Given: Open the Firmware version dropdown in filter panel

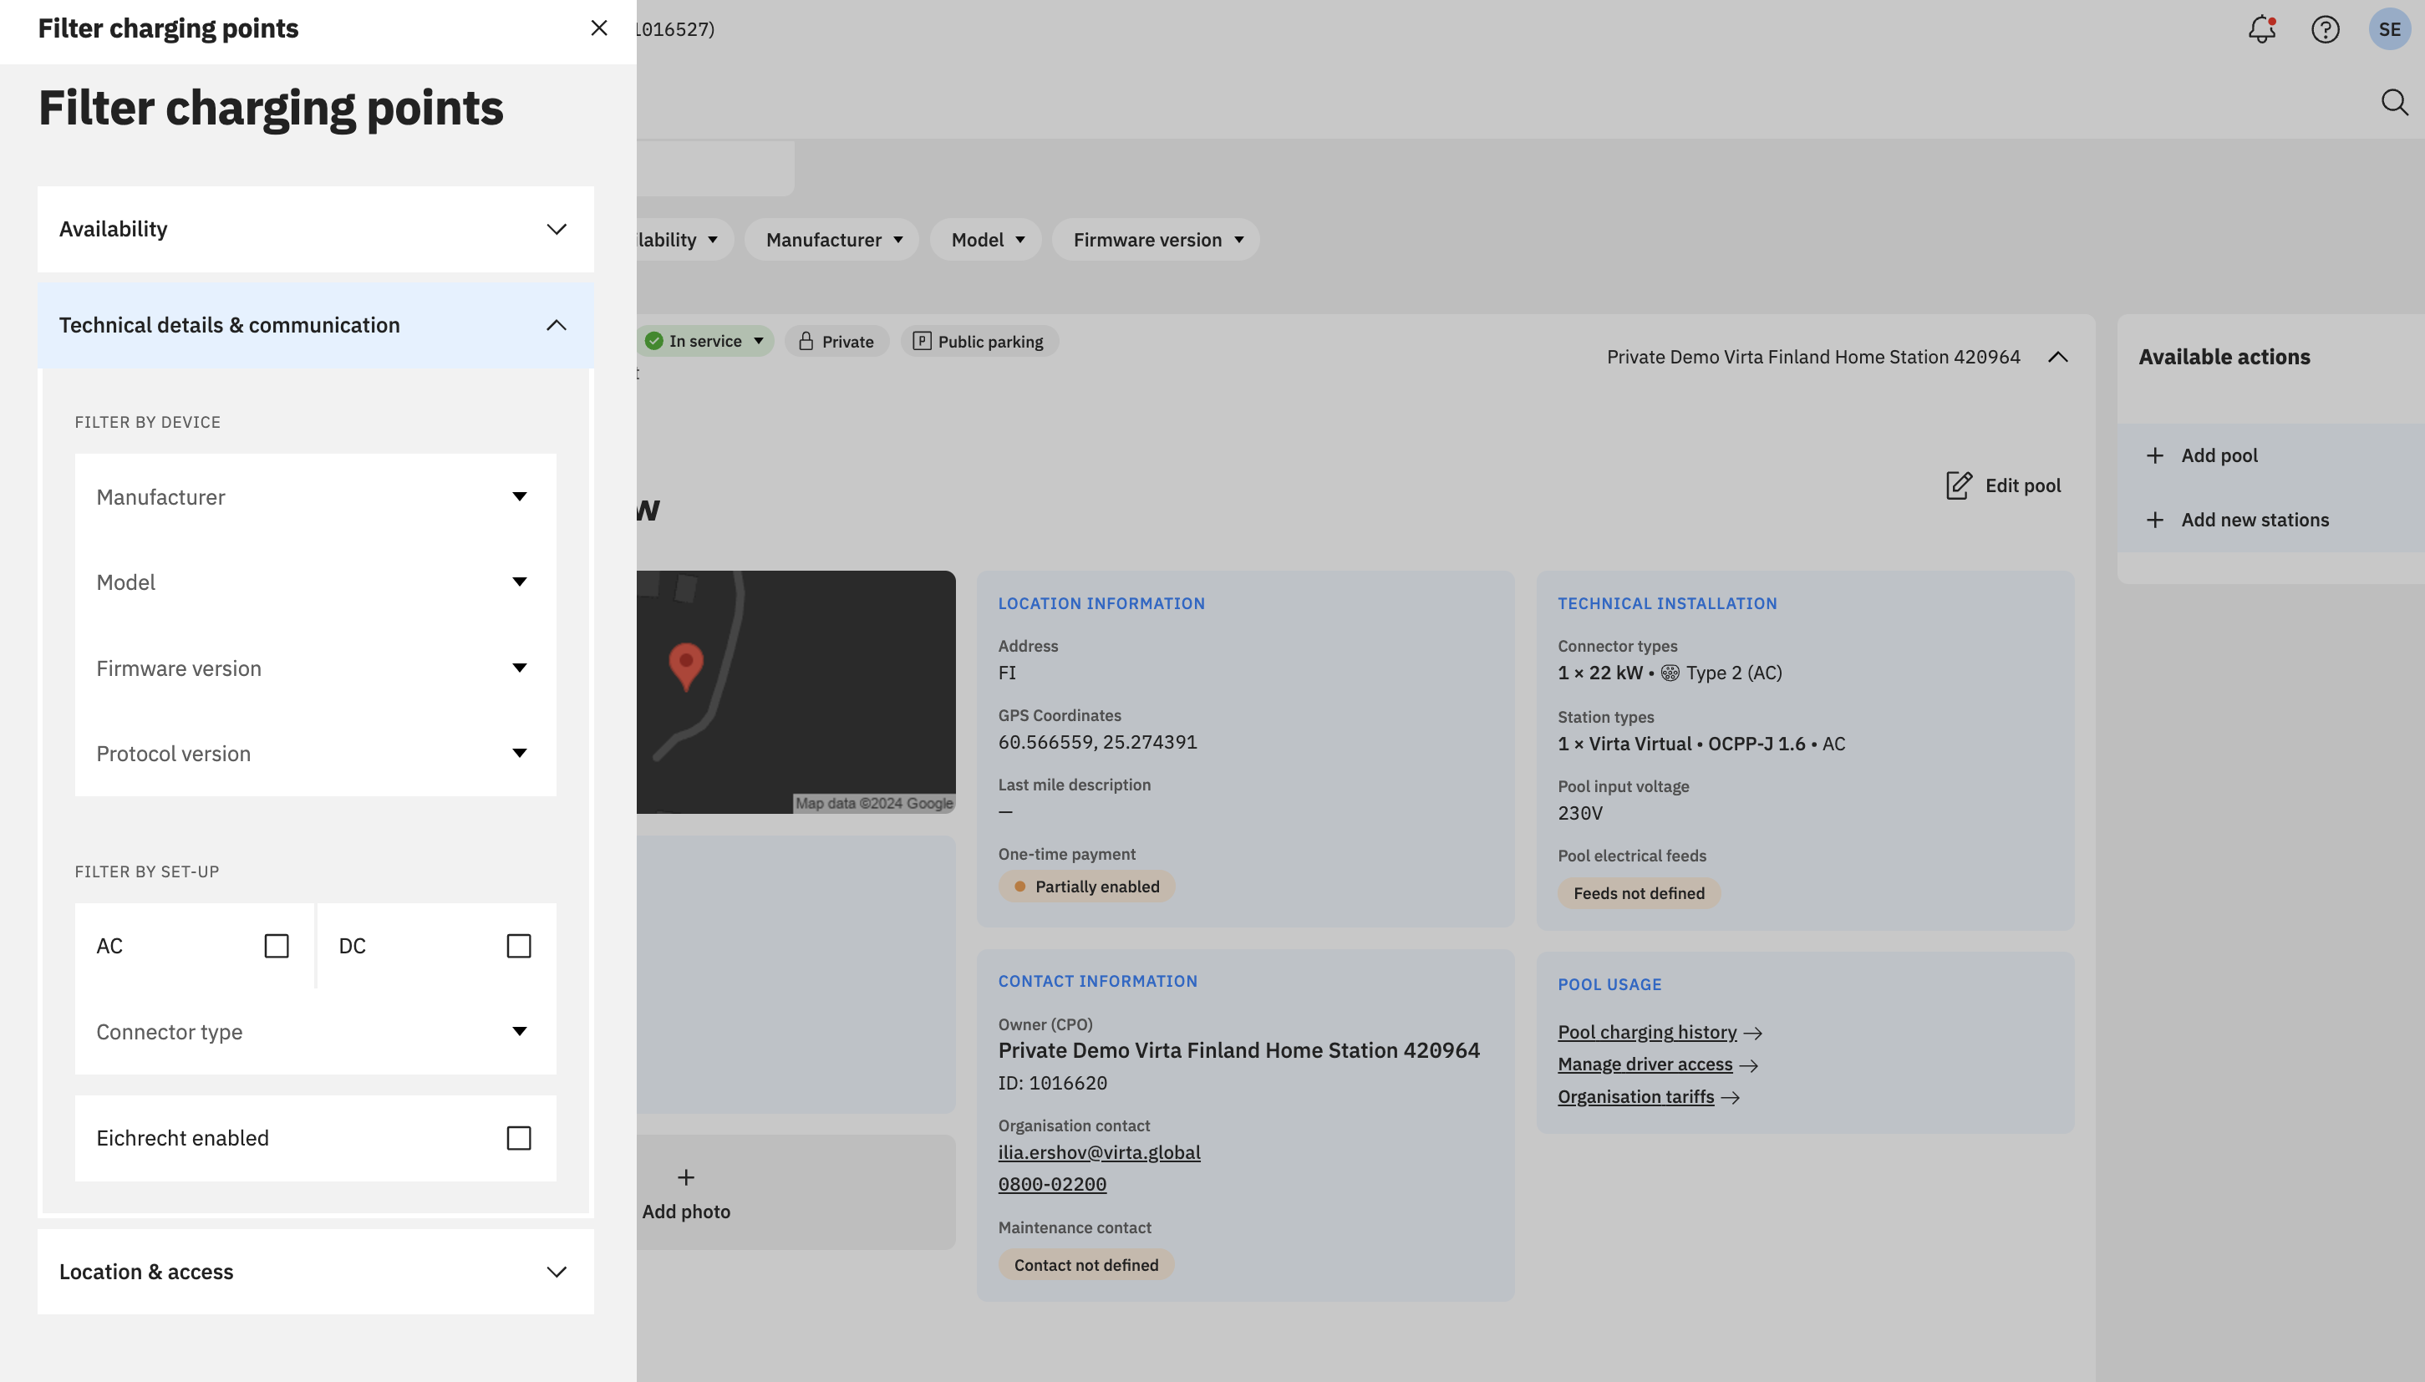Looking at the screenshot, I should tap(316, 668).
